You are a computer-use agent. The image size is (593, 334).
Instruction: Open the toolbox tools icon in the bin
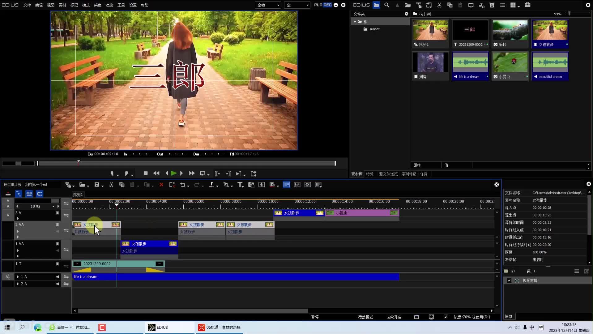tap(527, 5)
